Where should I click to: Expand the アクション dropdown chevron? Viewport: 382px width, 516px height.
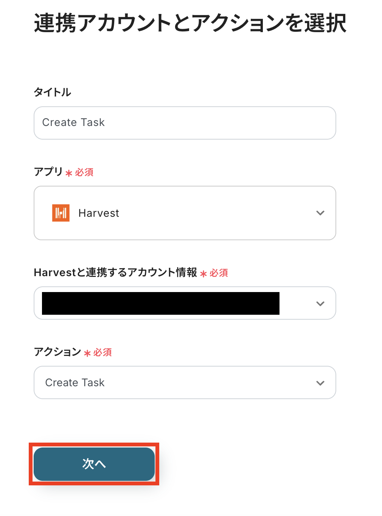point(320,383)
